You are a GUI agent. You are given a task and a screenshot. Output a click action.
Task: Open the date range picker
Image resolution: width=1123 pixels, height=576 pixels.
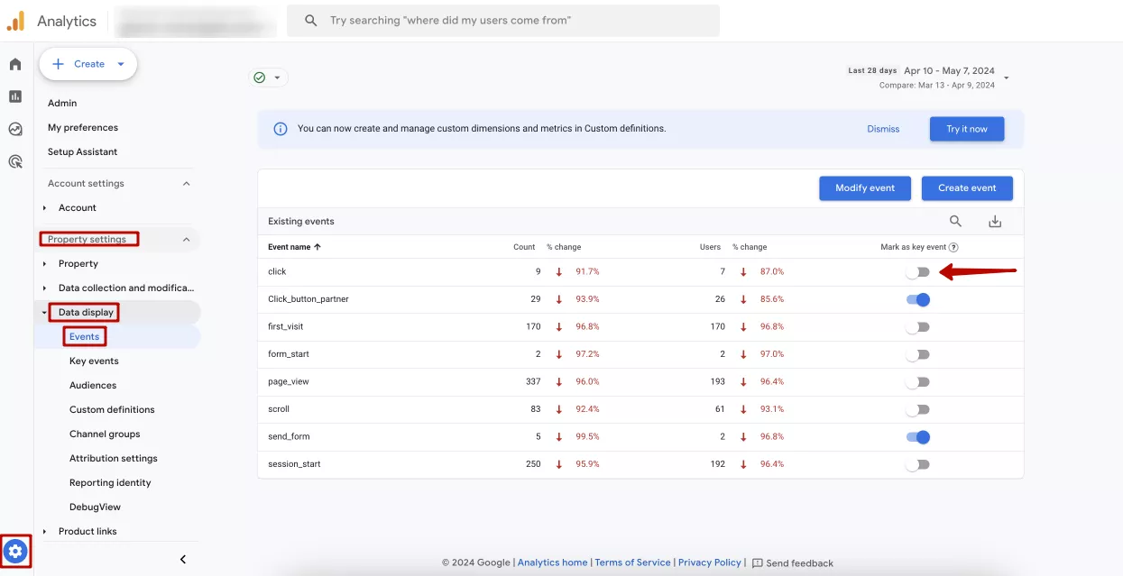pyautogui.click(x=929, y=77)
